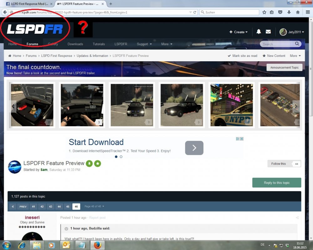The width and height of the screenshot is (313, 250).
Task: Click the Follow this button
Action: coord(279,164)
